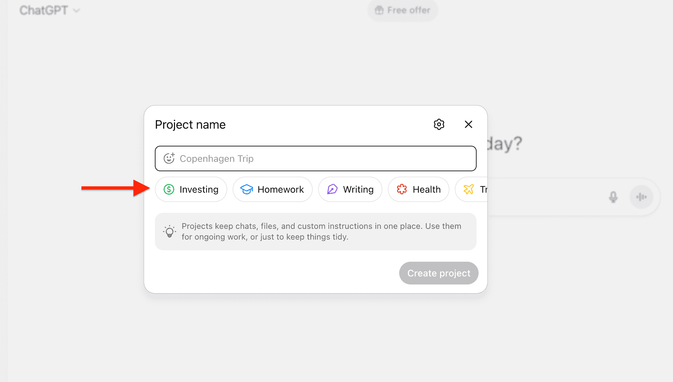673x382 pixels.
Task: Click the emoji picker icon in name field
Action: tap(169, 158)
